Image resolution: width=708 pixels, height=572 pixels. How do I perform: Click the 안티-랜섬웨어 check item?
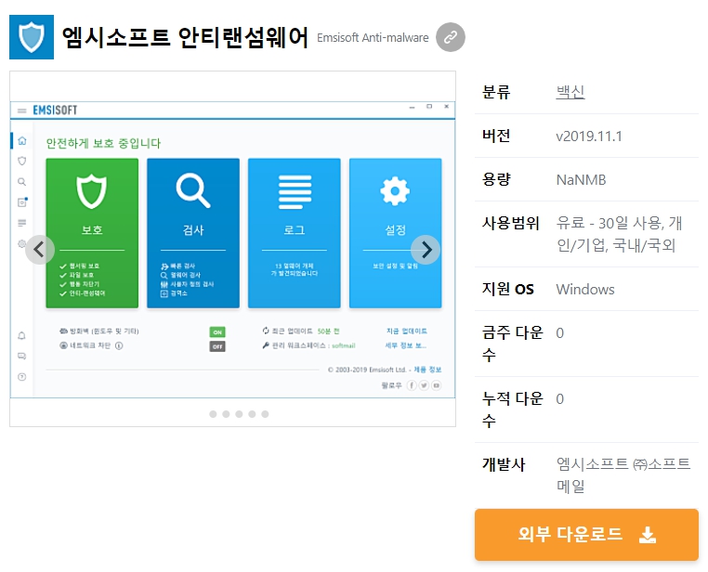(83, 293)
